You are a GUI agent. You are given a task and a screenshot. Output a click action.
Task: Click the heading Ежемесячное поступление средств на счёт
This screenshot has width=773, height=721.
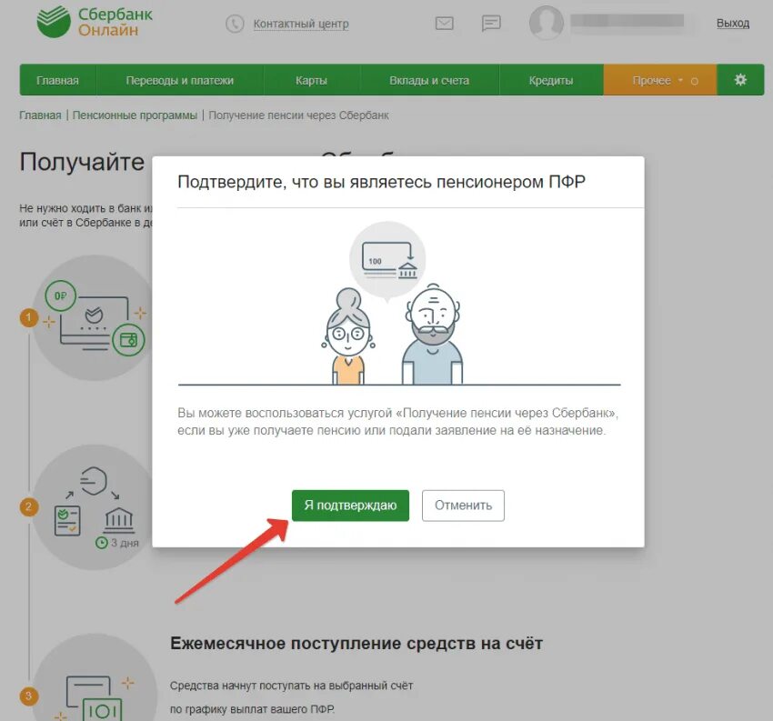click(356, 643)
